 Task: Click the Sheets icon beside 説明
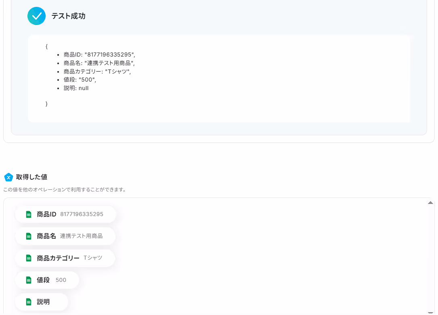pos(29,302)
